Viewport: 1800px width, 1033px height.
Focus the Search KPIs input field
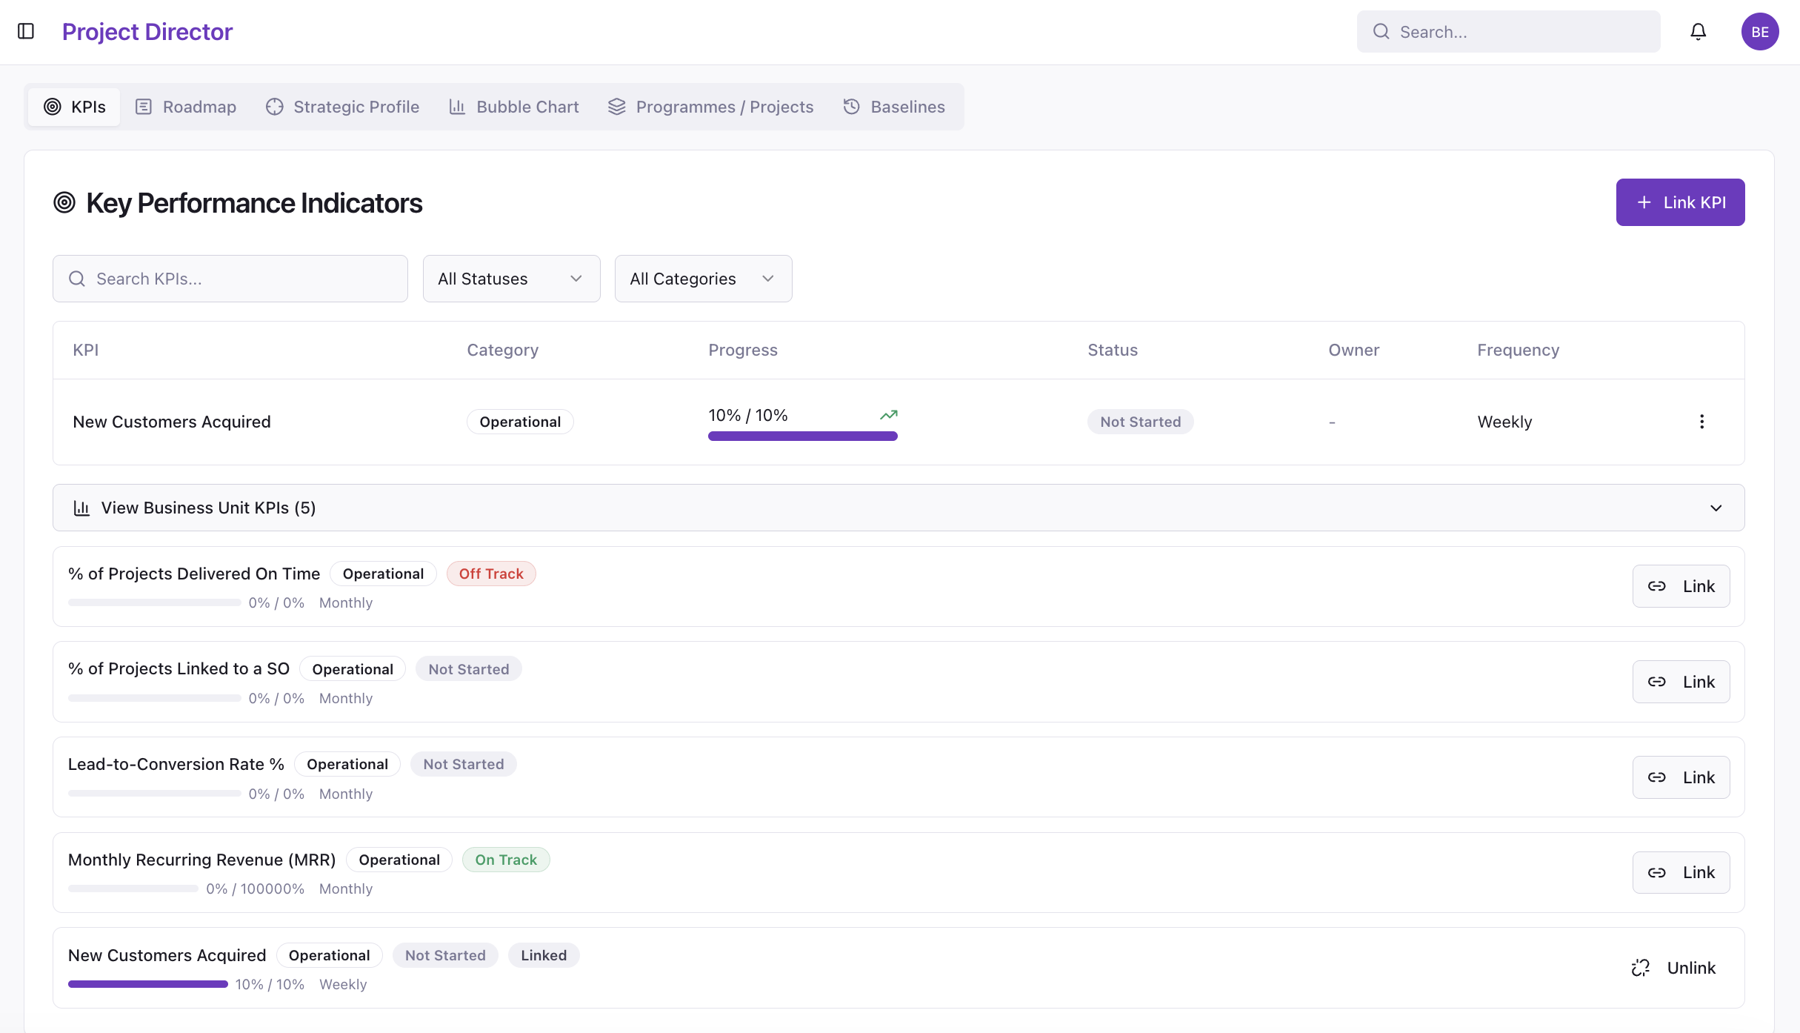pos(230,279)
